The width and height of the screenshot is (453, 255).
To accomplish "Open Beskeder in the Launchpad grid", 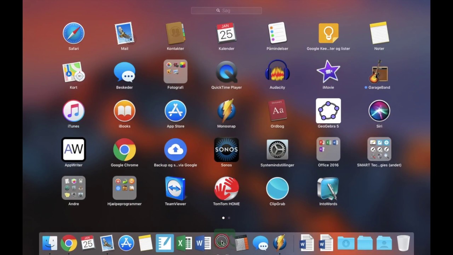I will [125, 72].
